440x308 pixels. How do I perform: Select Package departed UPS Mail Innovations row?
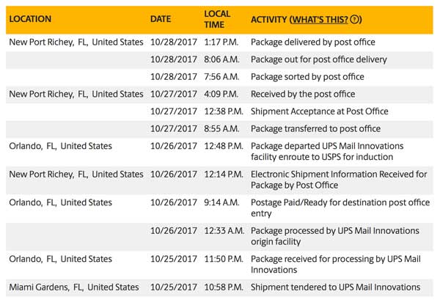219,152
